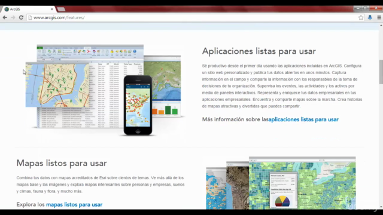Click the brown terrain map image
383x215 pixels.
pos(238,185)
